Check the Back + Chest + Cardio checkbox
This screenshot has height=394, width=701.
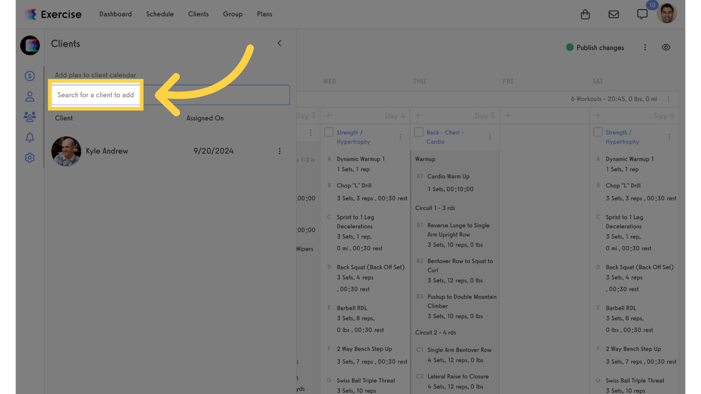418,132
